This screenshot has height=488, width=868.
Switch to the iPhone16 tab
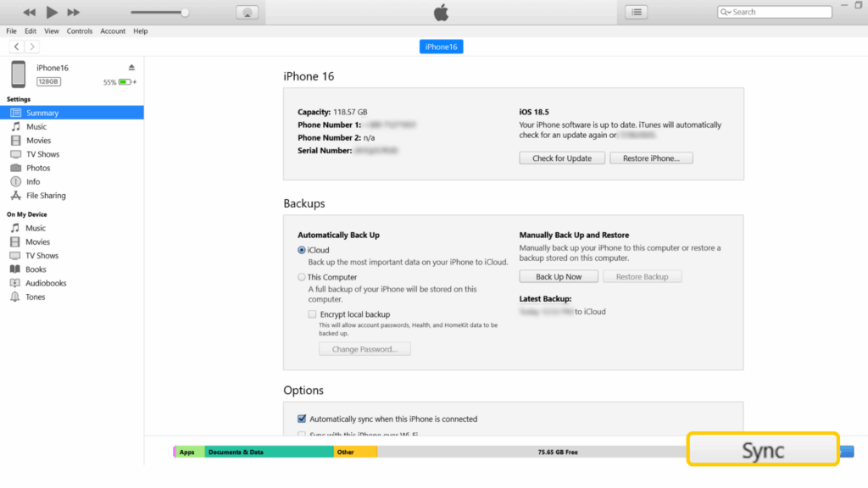[x=441, y=47]
